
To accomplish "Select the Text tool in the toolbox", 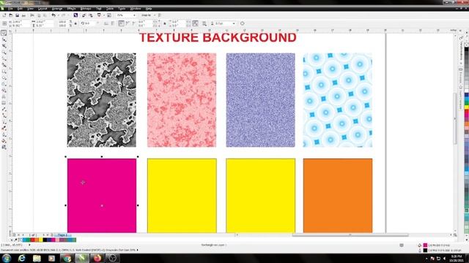I will (x=4, y=96).
